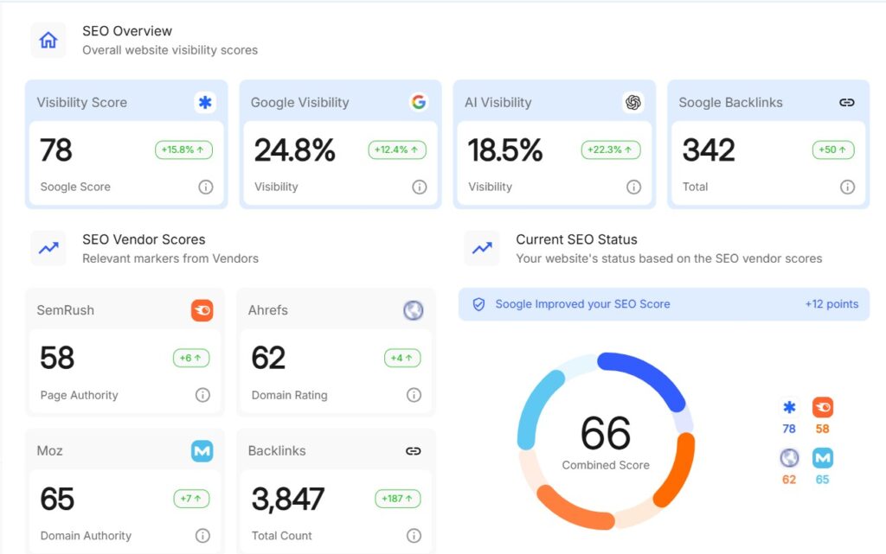This screenshot has height=554, width=886.
Task: Open the info tooltip for Domain Rating
Action: (413, 395)
